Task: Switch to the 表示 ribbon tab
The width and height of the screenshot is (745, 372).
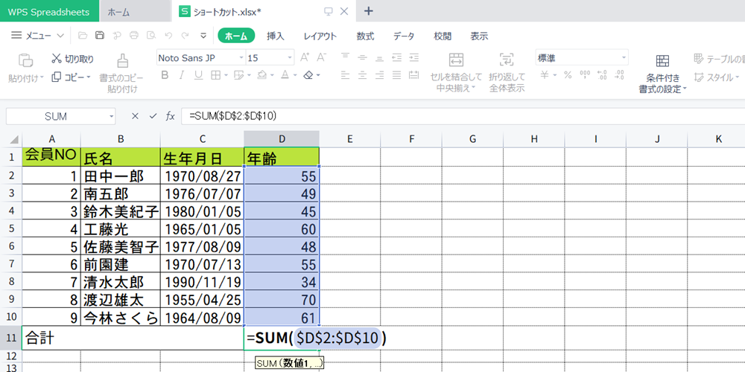Action: point(479,36)
